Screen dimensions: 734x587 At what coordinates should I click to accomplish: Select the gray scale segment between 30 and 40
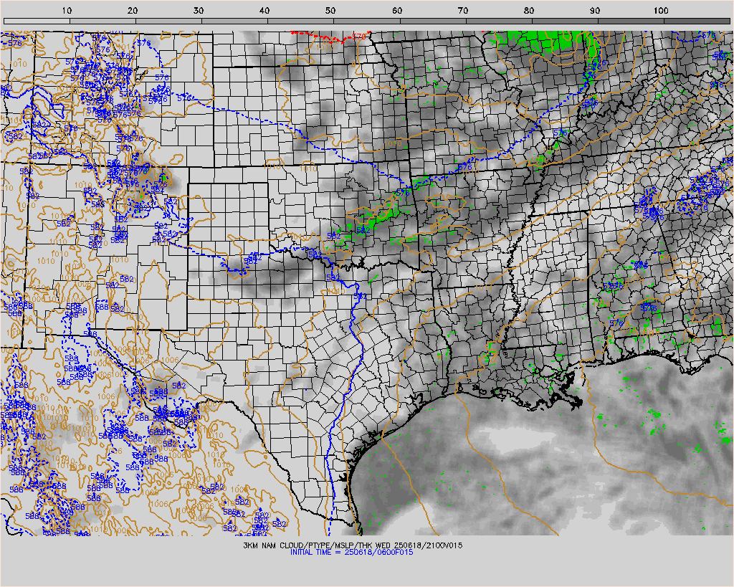point(235,21)
